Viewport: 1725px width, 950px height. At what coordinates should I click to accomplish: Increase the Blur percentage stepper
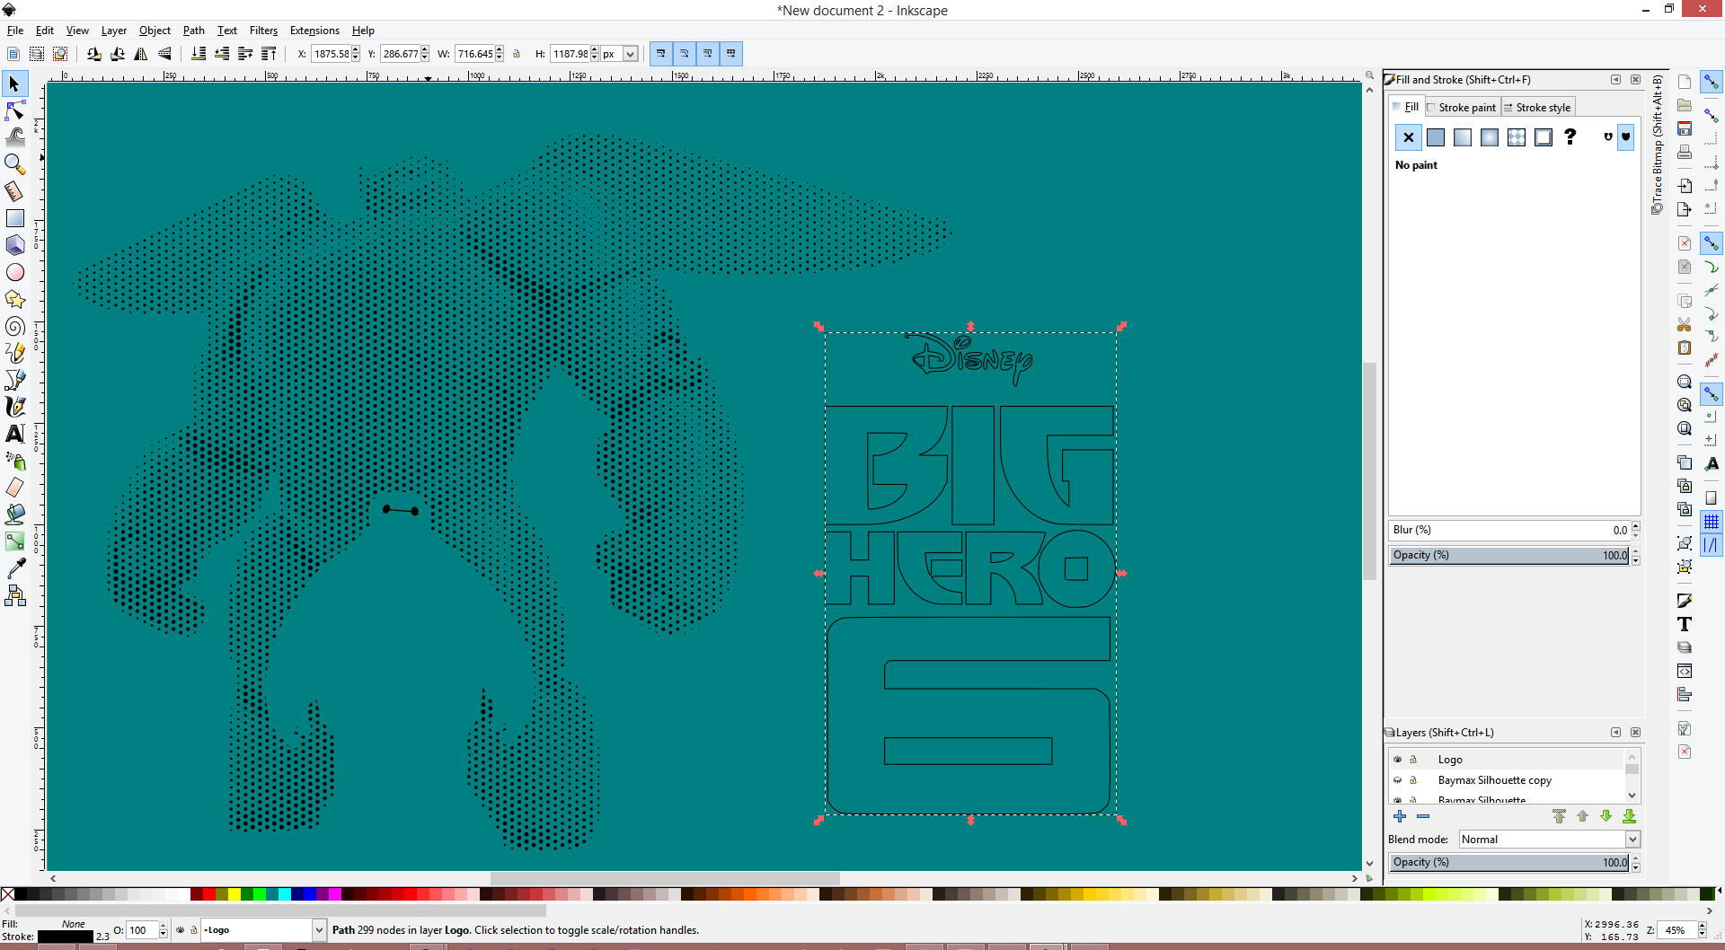pyautogui.click(x=1635, y=526)
